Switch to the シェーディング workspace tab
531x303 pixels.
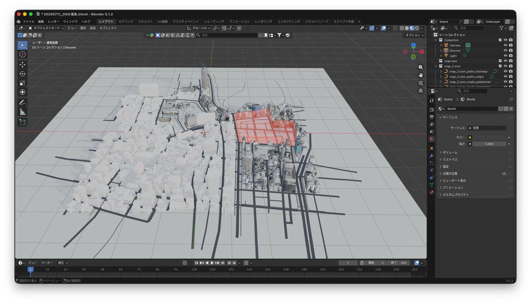[x=214, y=21]
